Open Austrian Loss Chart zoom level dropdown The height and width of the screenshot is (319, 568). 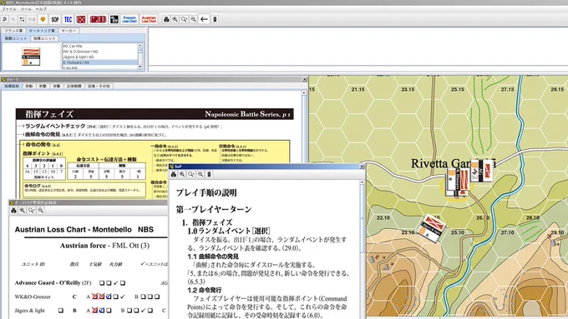[32, 210]
